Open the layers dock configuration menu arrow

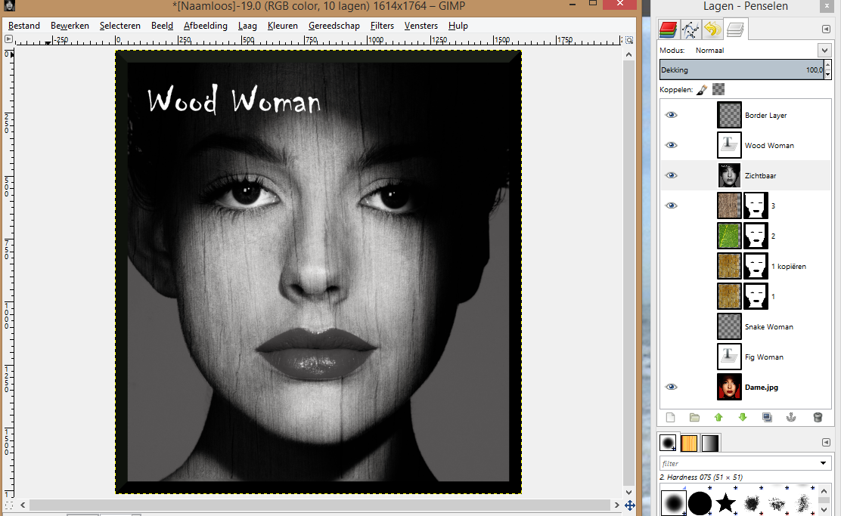tap(826, 29)
